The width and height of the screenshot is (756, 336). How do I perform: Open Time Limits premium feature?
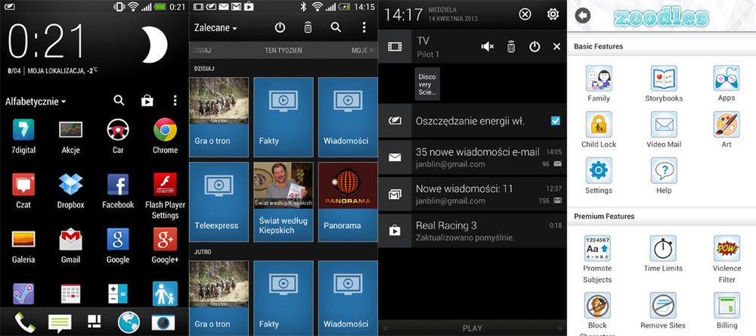[663, 254]
